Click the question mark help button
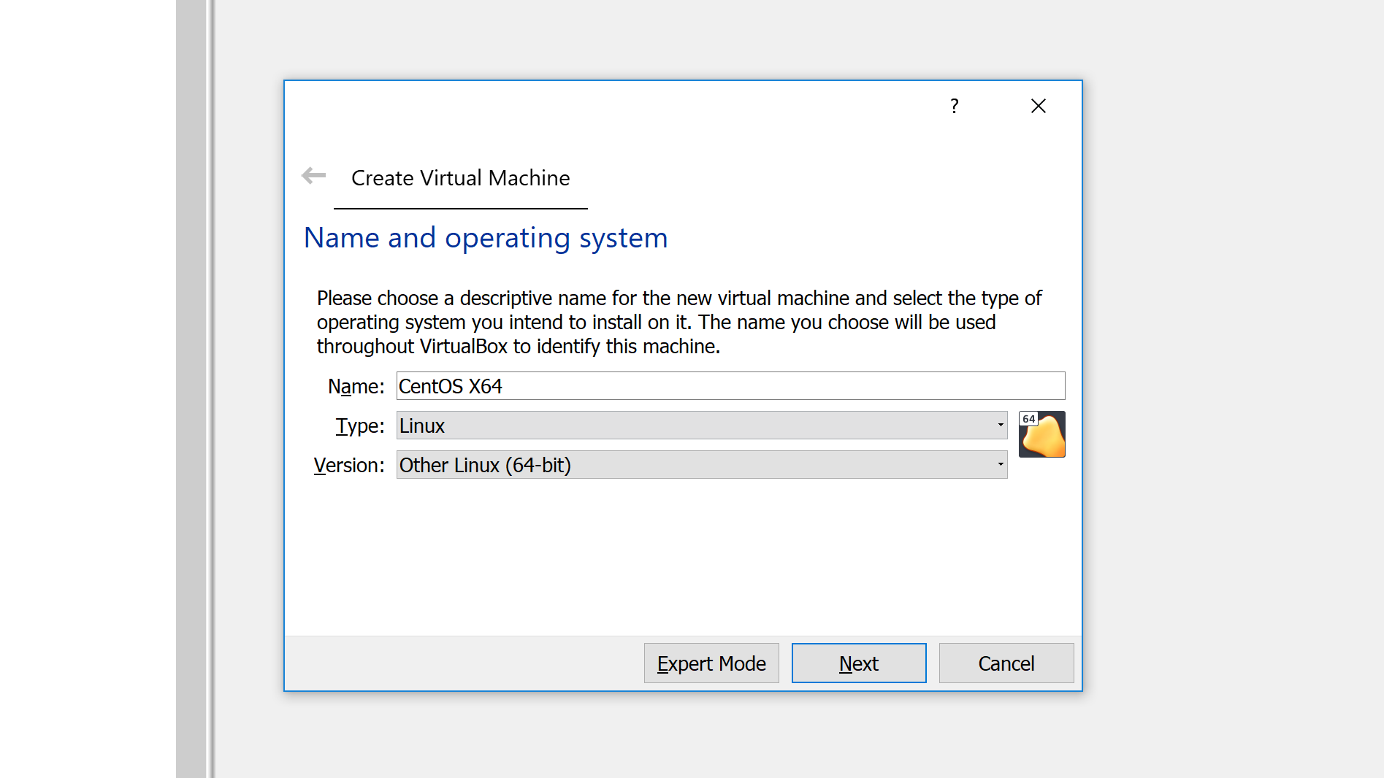1384x778 pixels. [x=954, y=107]
